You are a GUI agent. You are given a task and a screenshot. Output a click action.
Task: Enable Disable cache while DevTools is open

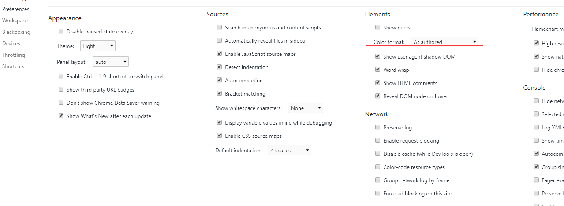pyautogui.click(x=377, y=154)
